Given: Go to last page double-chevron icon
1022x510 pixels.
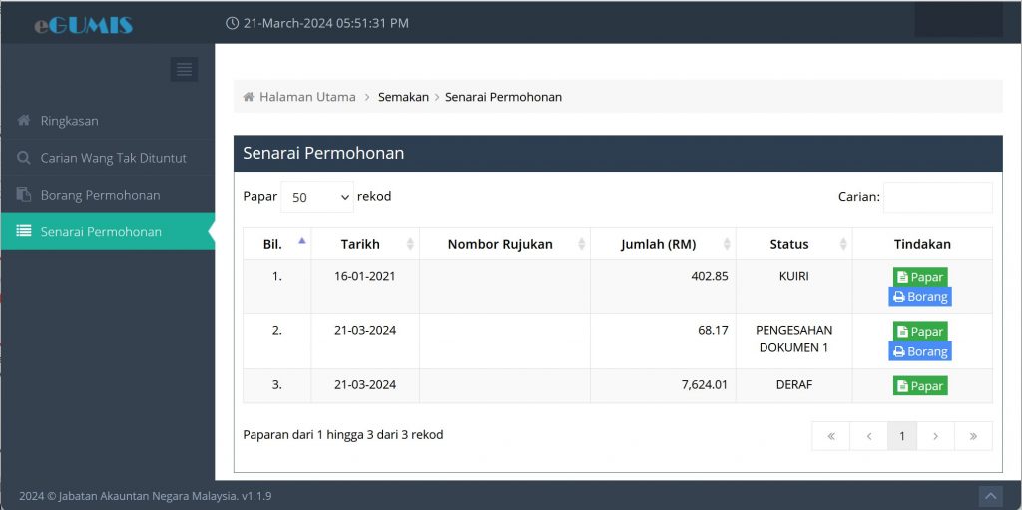Looking at the screenshot, I should tap(973, 436).
